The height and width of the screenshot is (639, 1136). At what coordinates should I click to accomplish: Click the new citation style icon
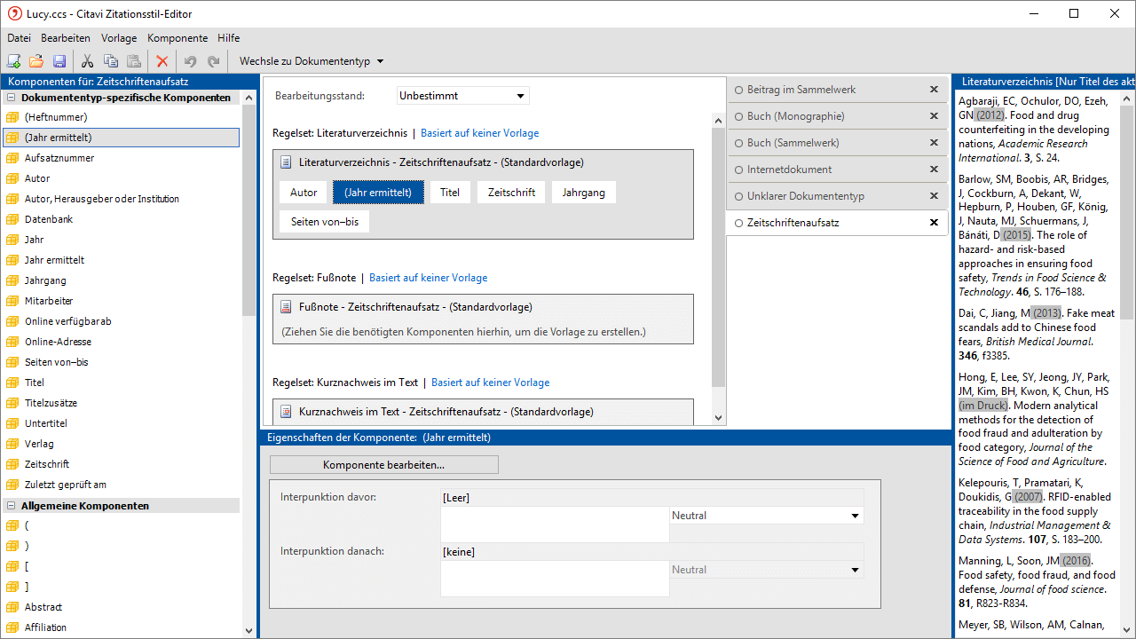coord(13,61)
